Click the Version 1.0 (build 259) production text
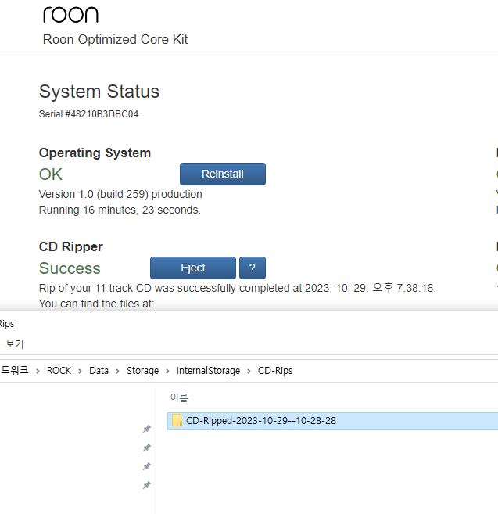This screenshot has width=498, height=514. [120, 194]
